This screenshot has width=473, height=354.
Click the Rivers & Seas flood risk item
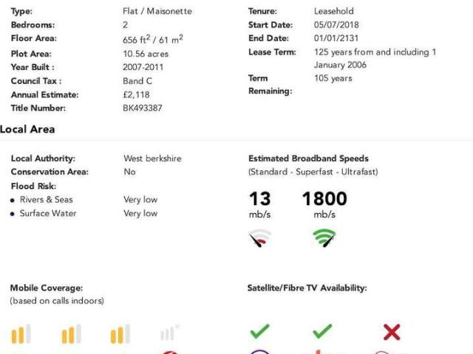[x=46, y=199]
